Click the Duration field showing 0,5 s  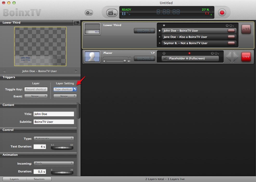pyautogui.click(x=40, y=172)
